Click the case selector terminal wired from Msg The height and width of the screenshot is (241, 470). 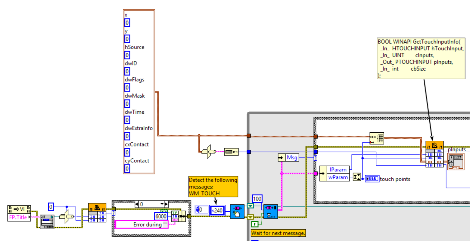(x=316, y=158)
